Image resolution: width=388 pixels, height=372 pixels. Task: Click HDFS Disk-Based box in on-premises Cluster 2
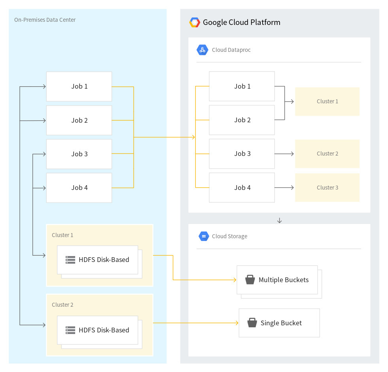click(x=98, y=330)
